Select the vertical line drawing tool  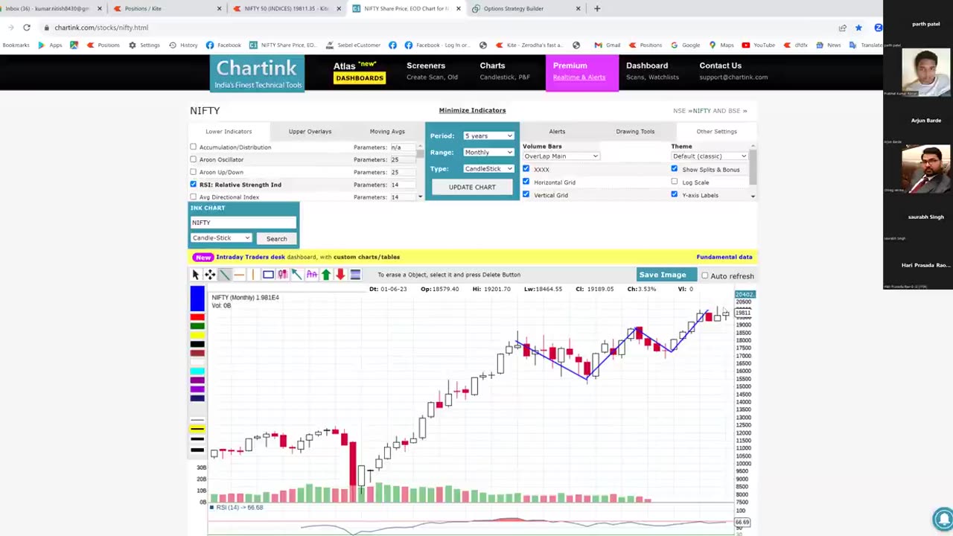pos(253,275)
